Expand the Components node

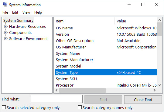pos(5,32)
